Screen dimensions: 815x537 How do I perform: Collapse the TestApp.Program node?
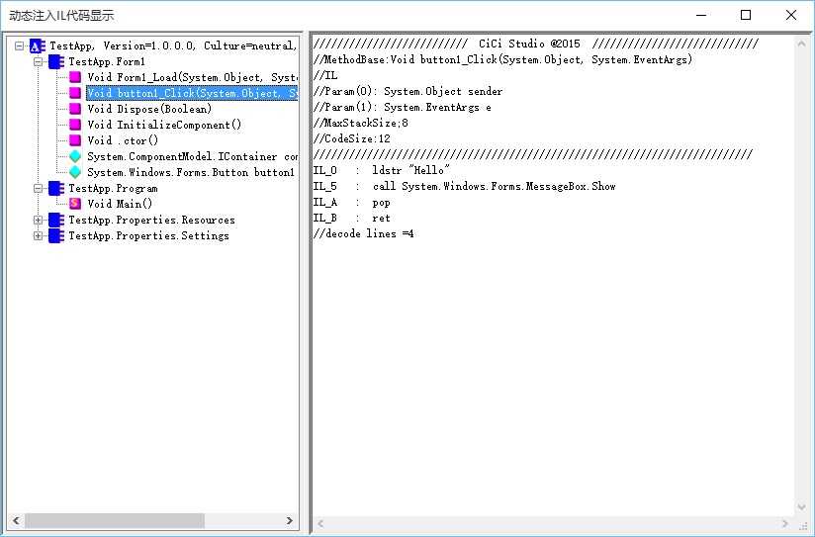point(38,188)
